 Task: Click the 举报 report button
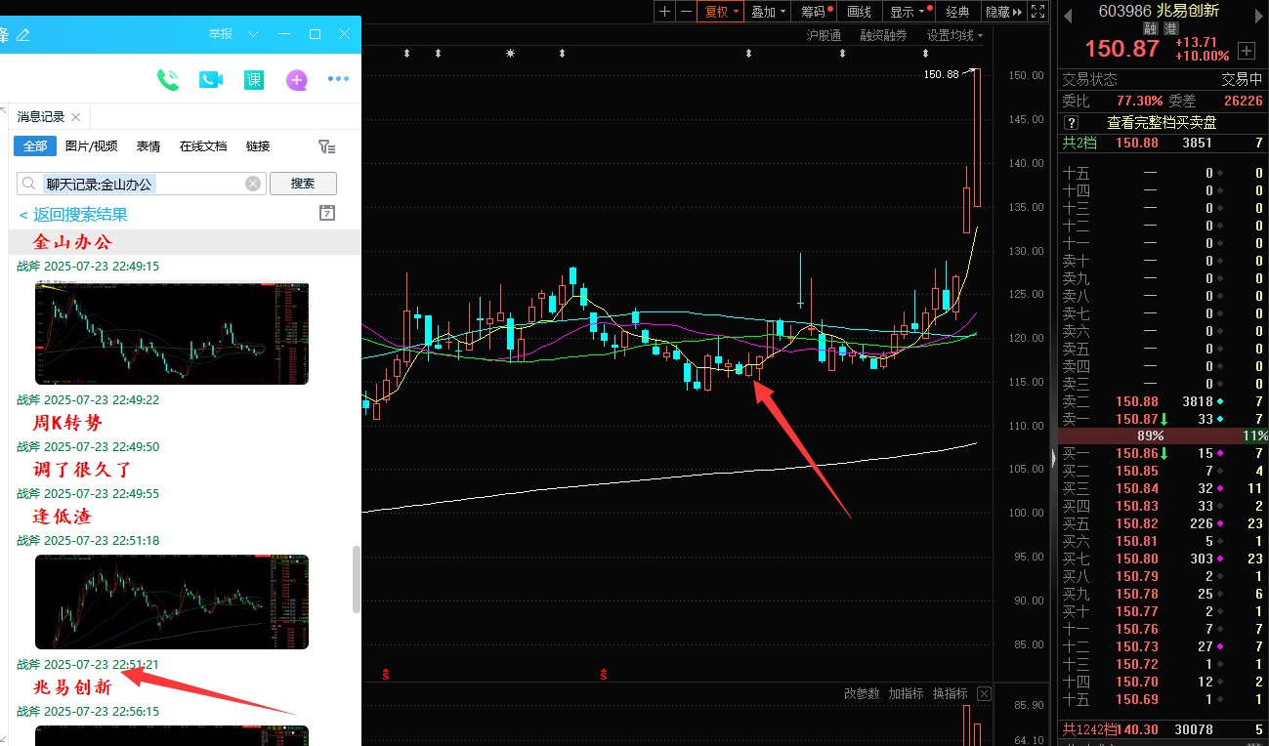[x=221, y=34]
